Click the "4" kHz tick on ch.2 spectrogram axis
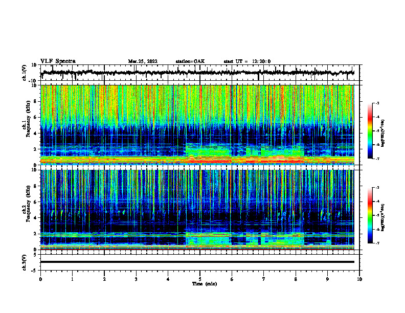The width and height of the screenshot is (405, 313). click(35, 218)
